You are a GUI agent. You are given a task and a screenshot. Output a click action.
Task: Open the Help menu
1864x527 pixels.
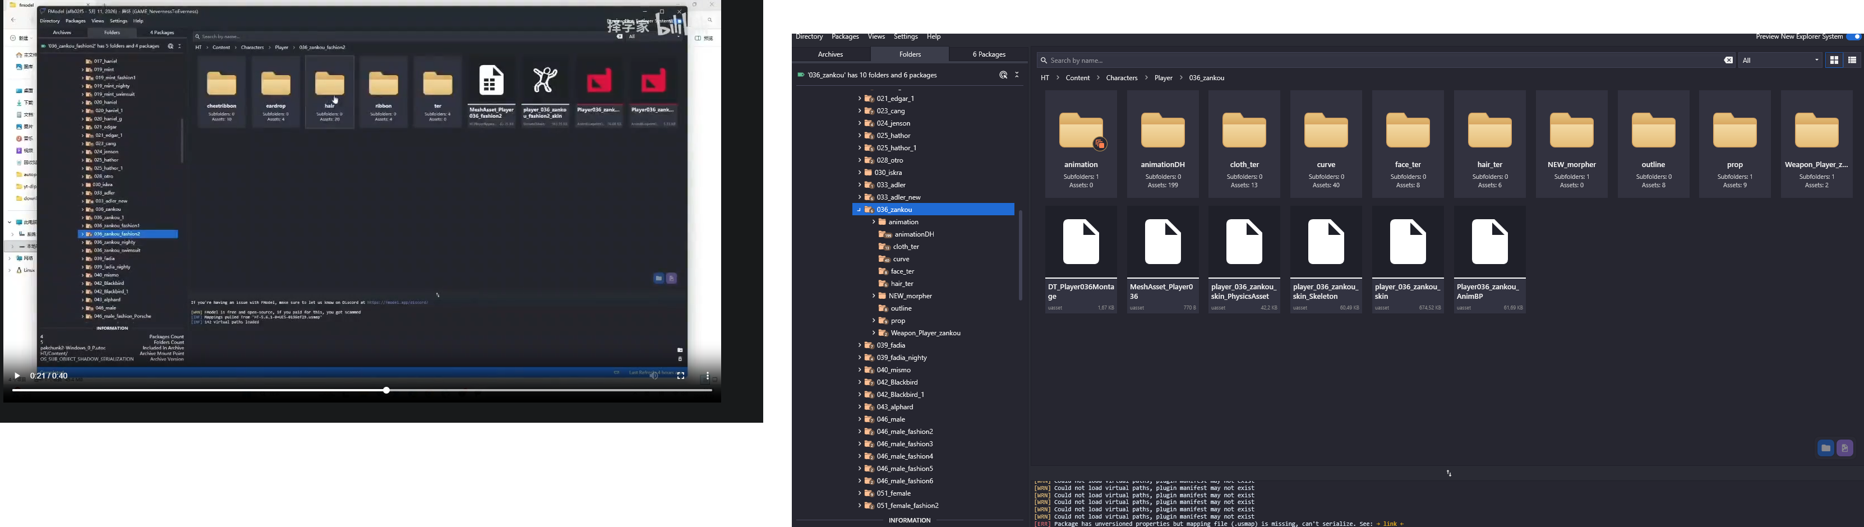pos(934,37)
